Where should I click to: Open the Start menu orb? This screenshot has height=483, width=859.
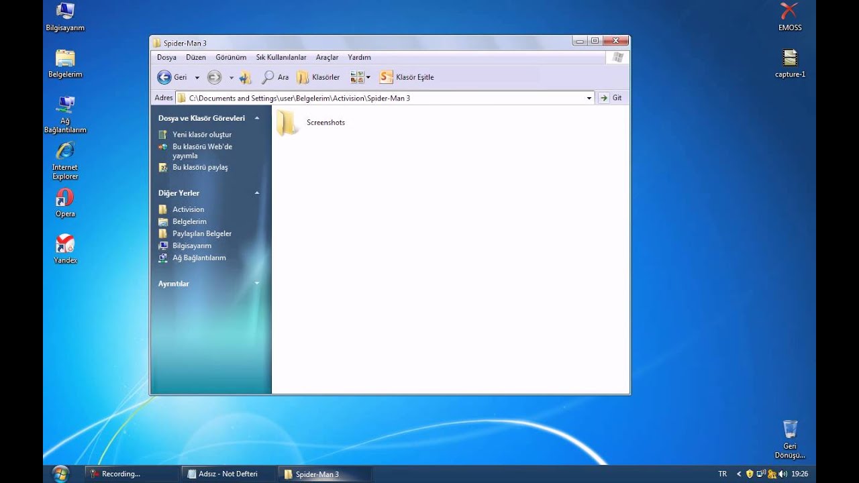[60, 474]
